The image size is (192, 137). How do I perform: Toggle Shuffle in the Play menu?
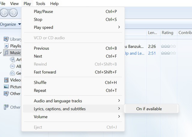[x=73, y=82]
